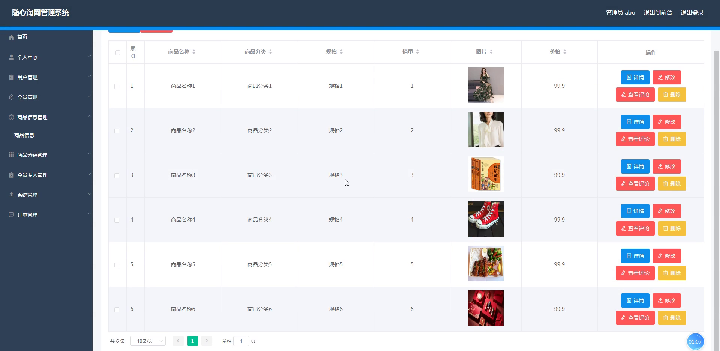
Task: Expand the 商品分类管理 menu chevron
Action: [x=89, y=154]
